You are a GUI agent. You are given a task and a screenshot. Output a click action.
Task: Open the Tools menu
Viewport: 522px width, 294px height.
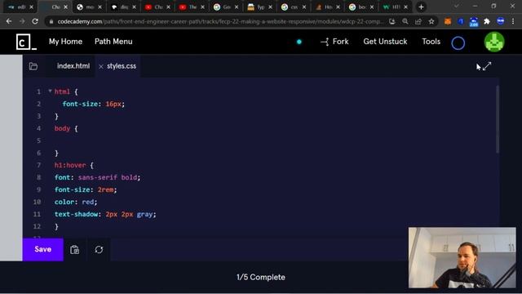431,42
